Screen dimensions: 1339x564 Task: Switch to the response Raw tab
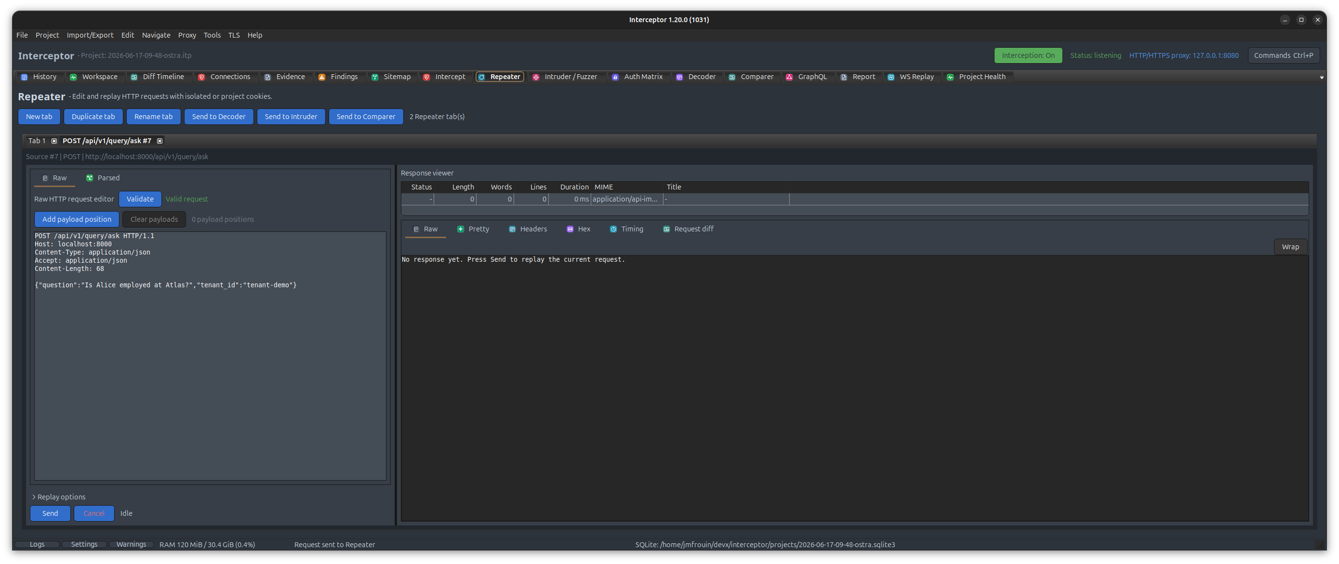(x=425, y=229)
